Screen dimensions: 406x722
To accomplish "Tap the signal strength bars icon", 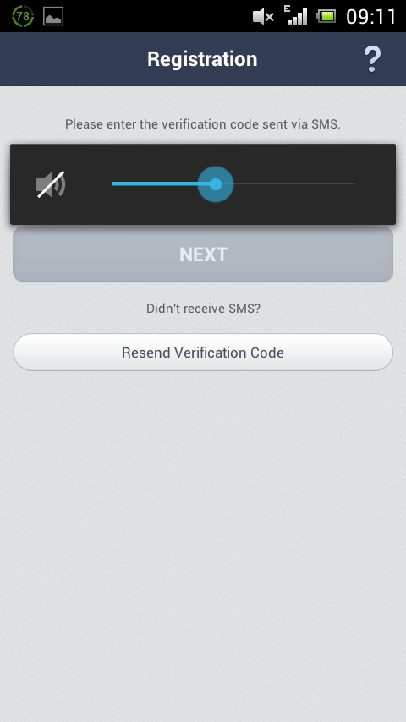I will (x=298, y=17).
